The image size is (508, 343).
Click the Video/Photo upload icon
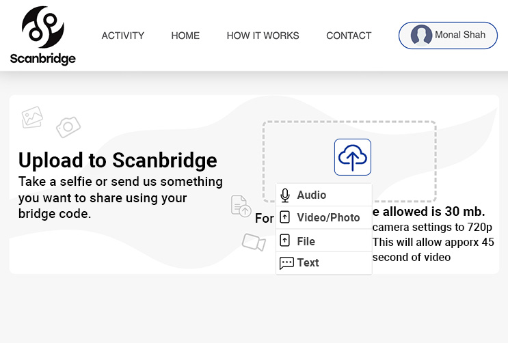tap(285, 217)
